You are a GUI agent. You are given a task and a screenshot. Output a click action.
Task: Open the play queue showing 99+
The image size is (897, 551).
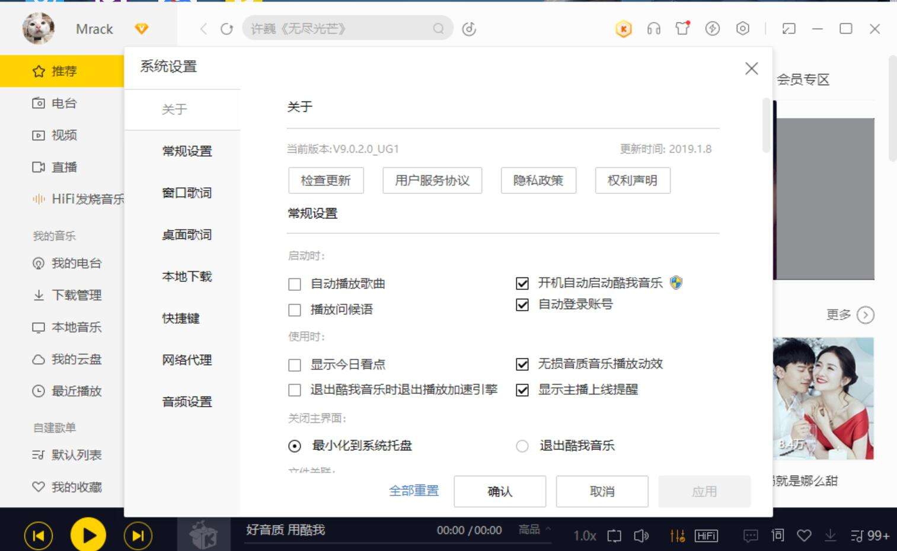click(x=870, y=536)
